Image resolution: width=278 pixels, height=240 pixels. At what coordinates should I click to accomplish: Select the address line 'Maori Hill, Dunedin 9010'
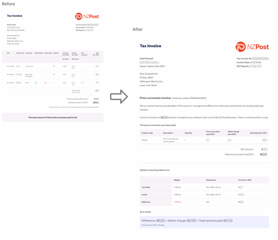tap(15, 30)
